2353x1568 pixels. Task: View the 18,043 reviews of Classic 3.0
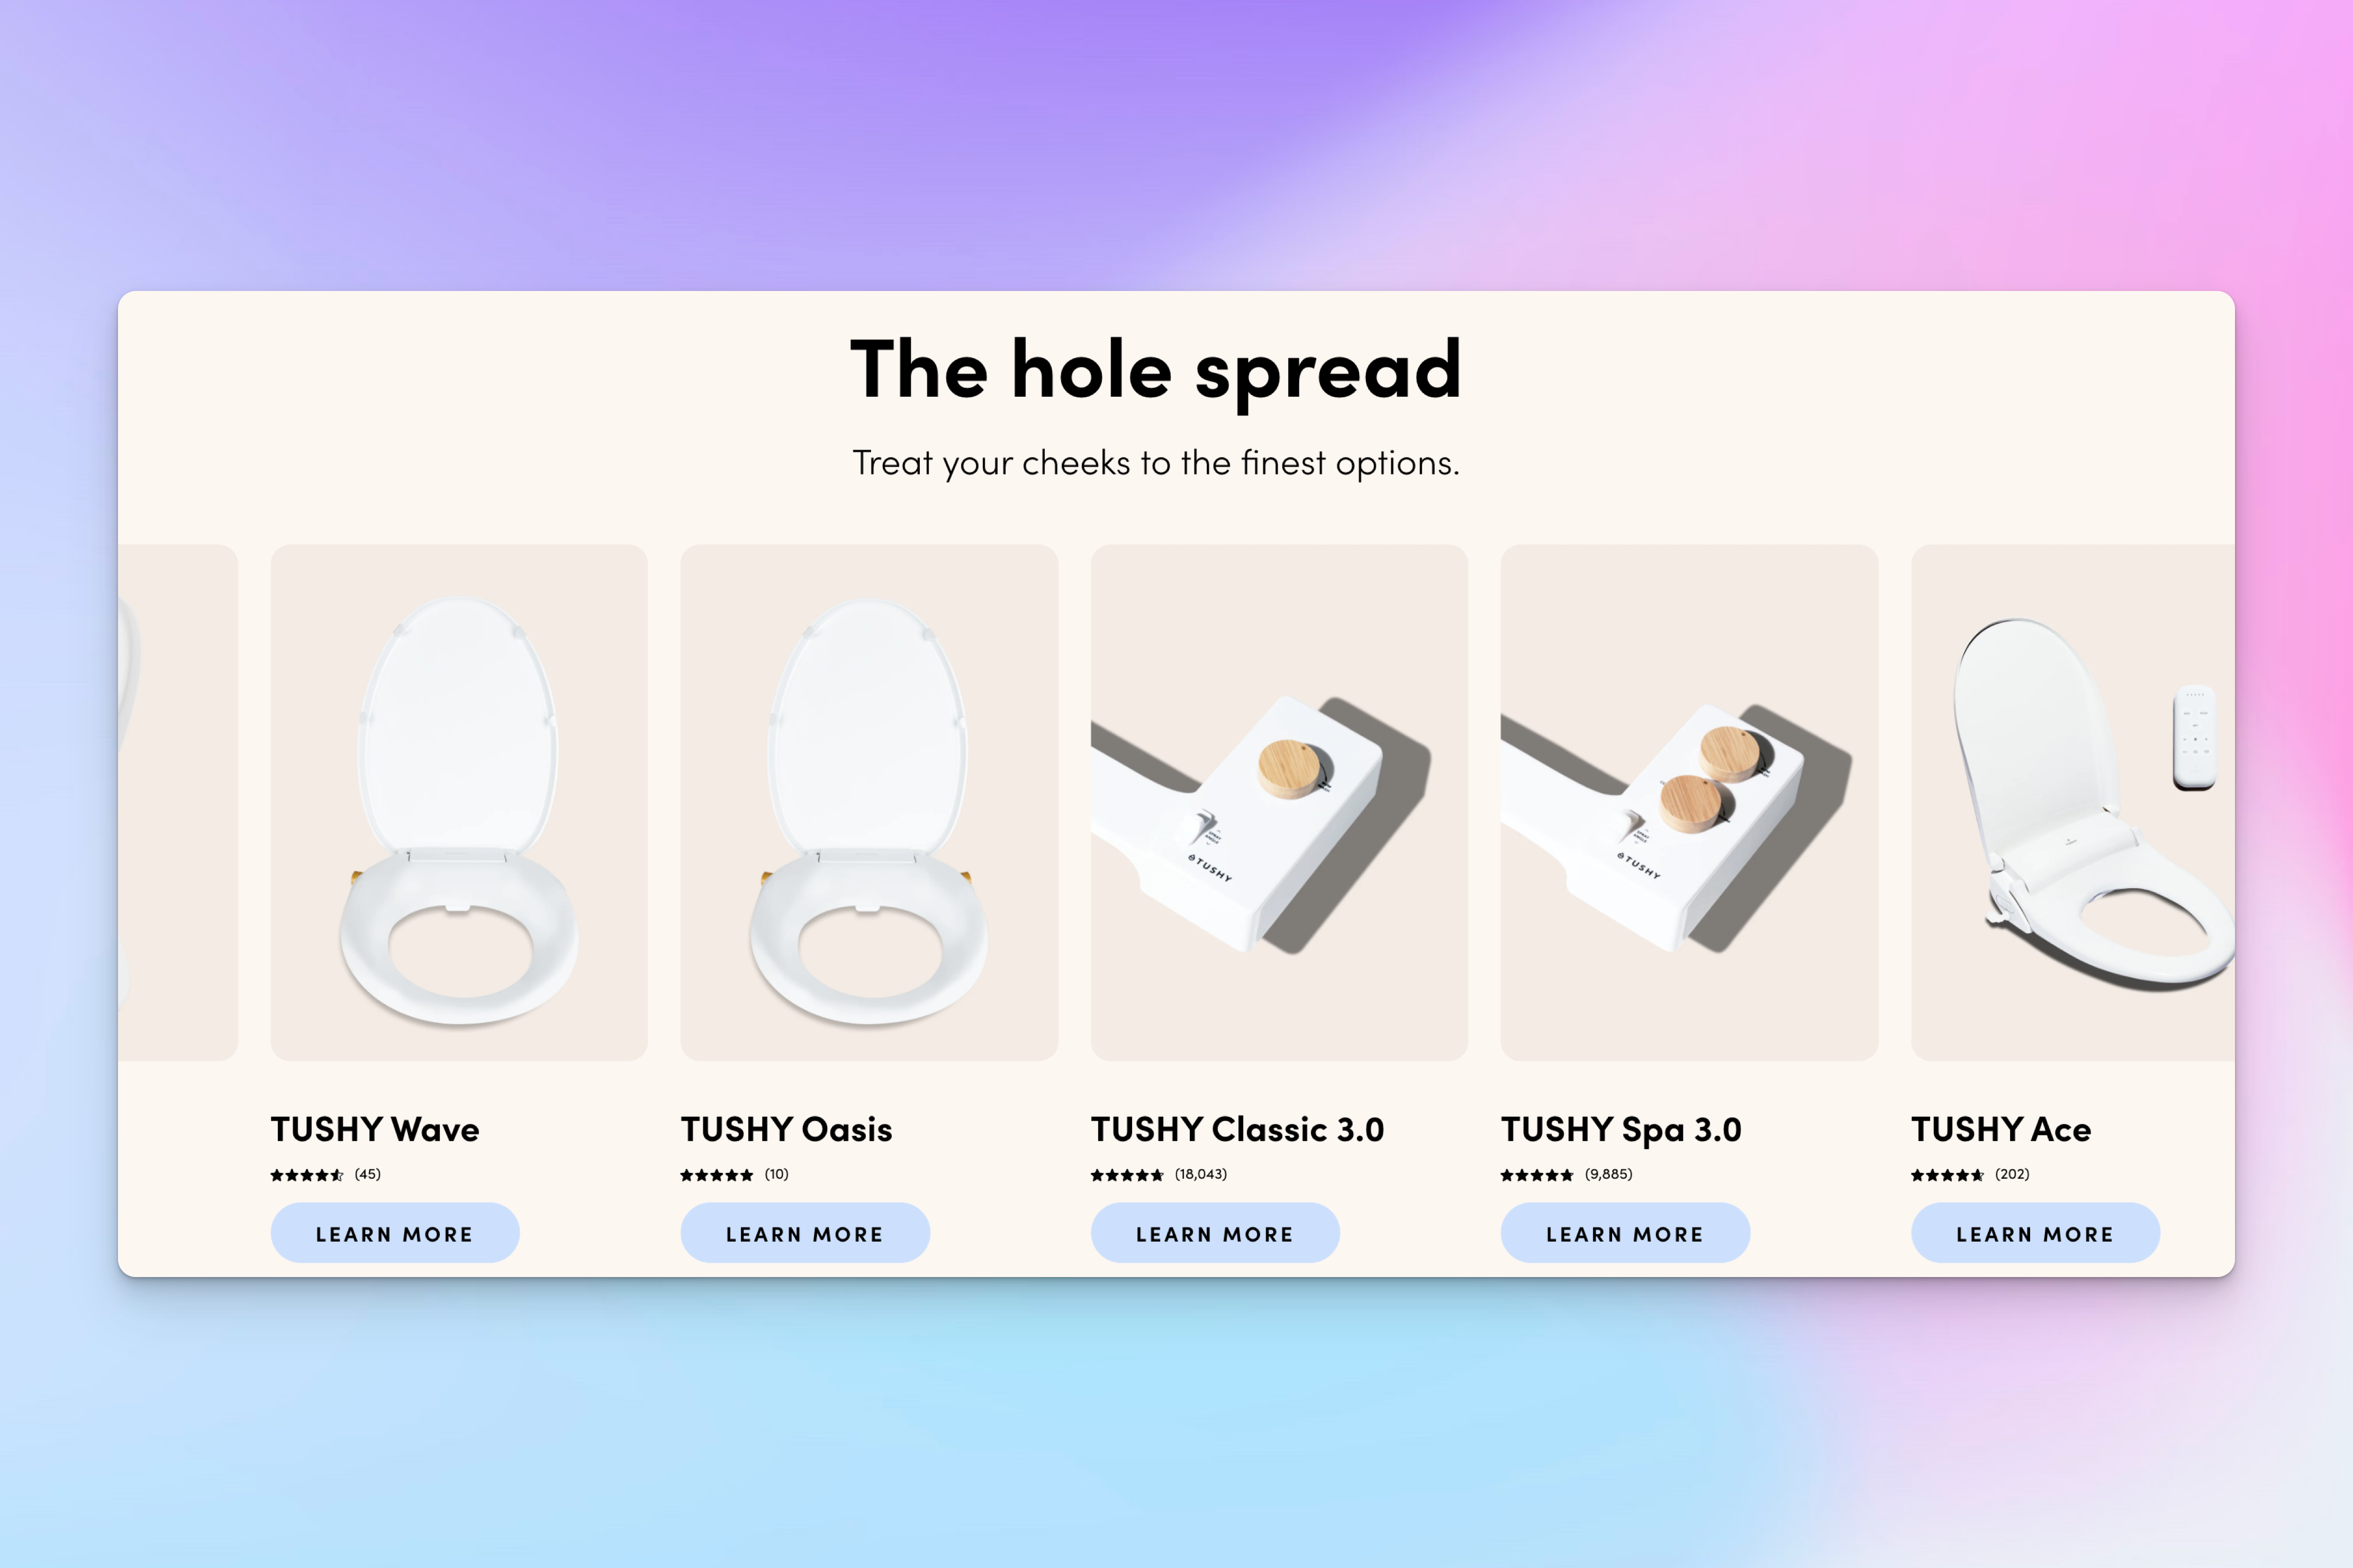click(x=1200, y=1174)
